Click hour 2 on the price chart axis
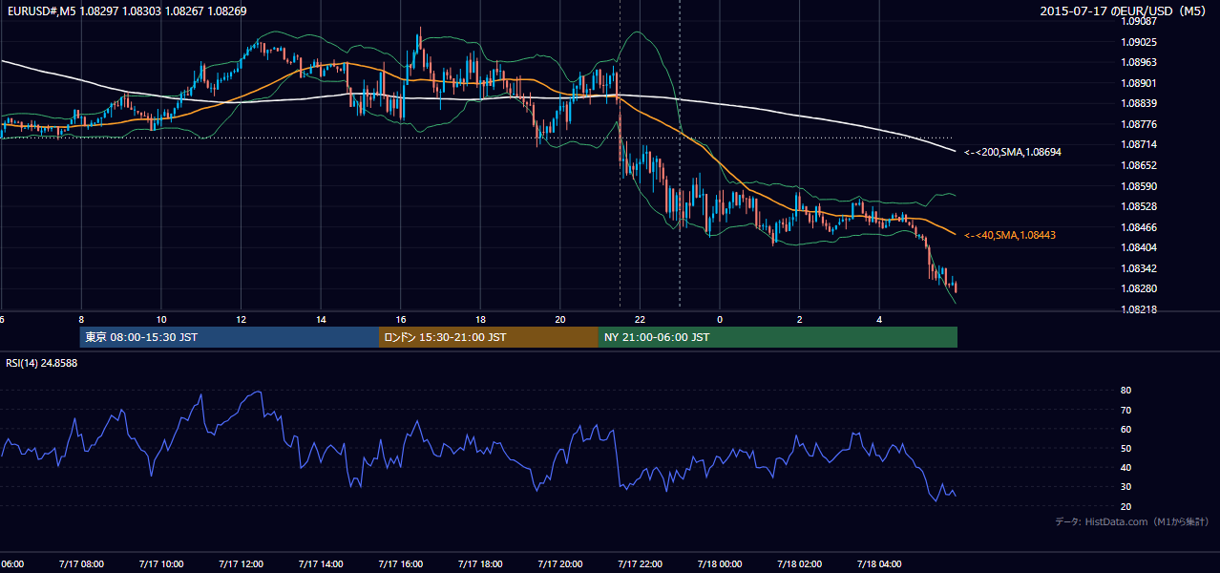The width and height of the screenshot is (1220, 573). (800, 320)
